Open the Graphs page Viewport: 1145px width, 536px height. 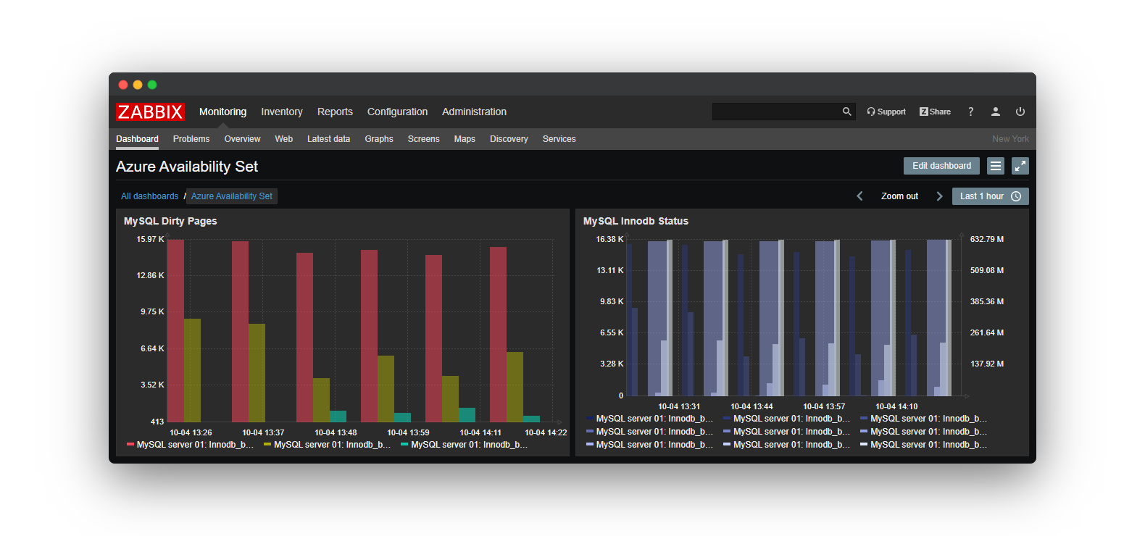pyautogui.click(x=379, y=139)
